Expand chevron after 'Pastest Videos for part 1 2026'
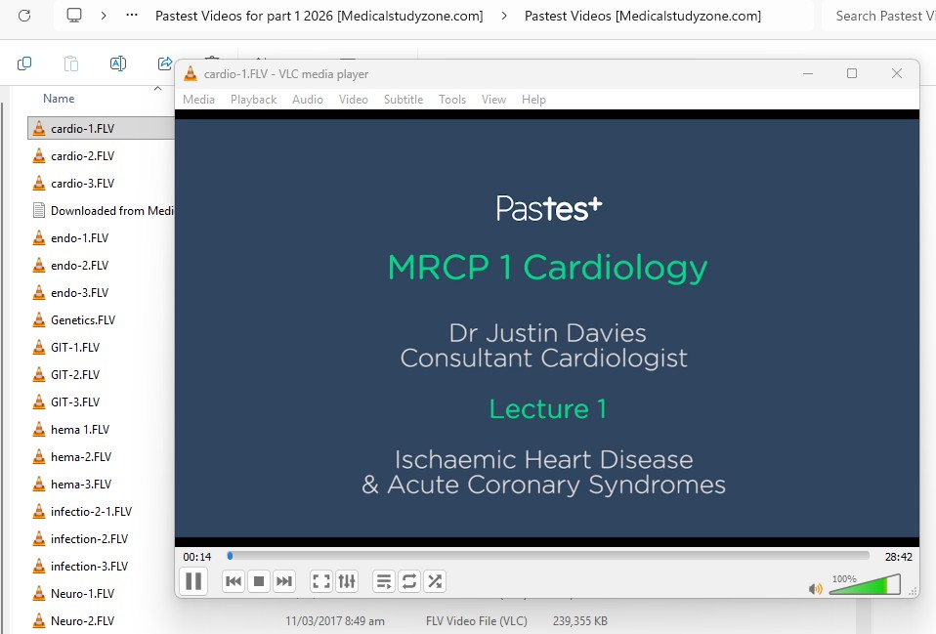Screen dimensions: 936x634 click(504, 16)
